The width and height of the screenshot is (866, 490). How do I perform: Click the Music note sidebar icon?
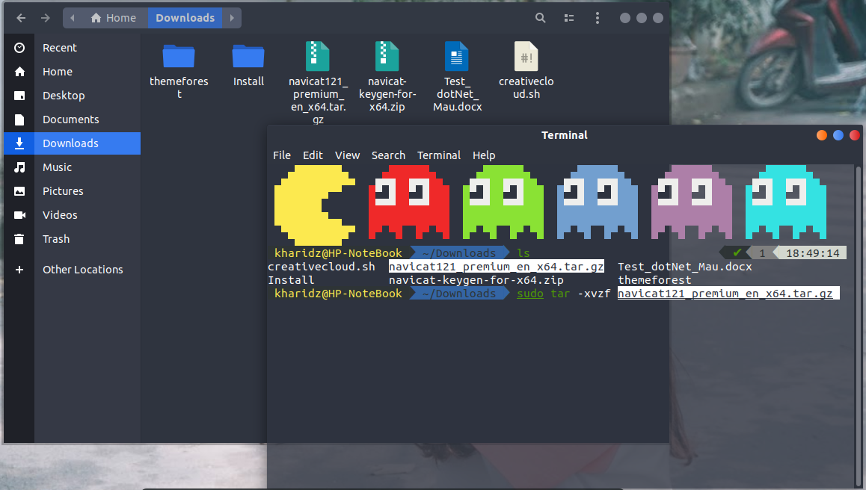click(x=19, y=167)
